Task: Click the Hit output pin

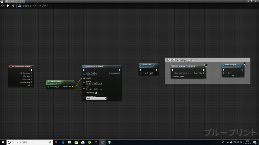Action: pos(32,85)
